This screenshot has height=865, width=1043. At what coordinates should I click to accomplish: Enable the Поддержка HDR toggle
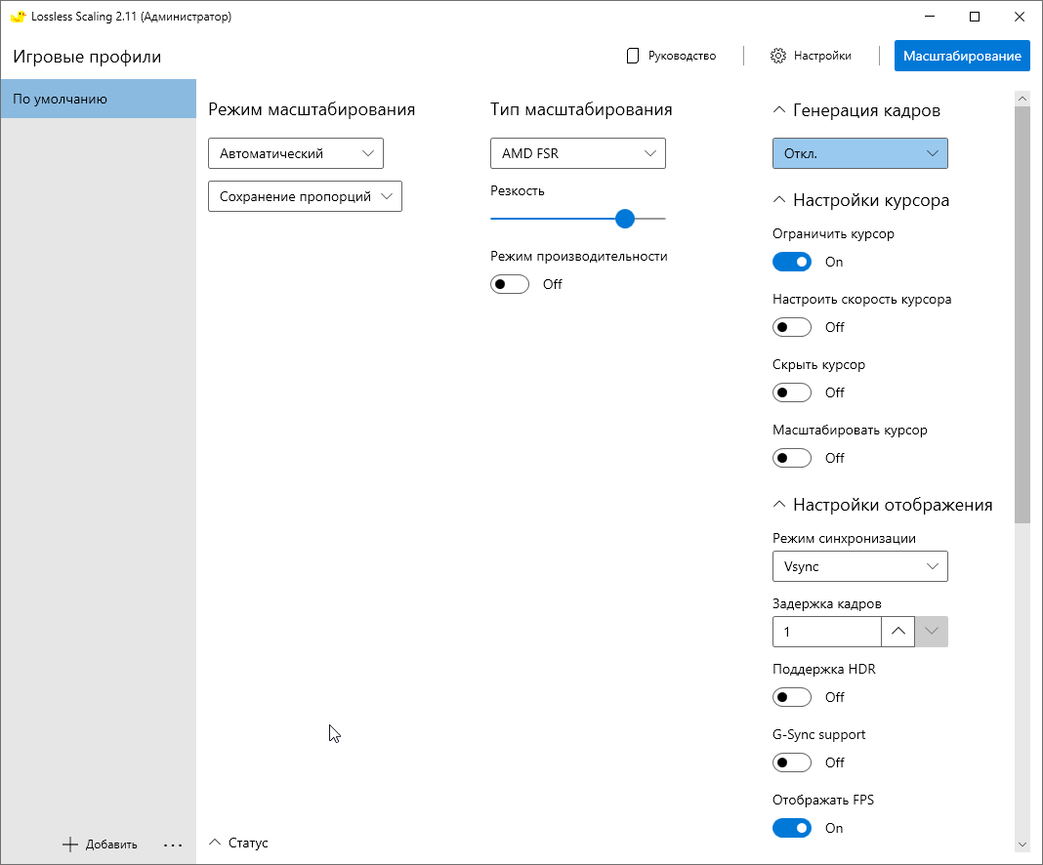[792, 697]
